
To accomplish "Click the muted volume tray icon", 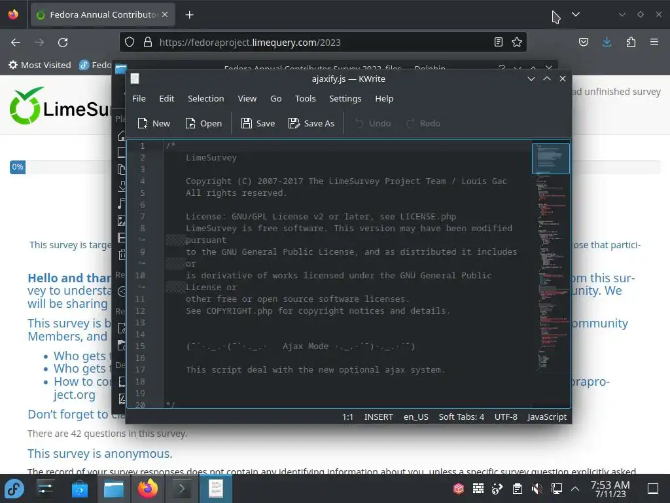I will [537, 489].
